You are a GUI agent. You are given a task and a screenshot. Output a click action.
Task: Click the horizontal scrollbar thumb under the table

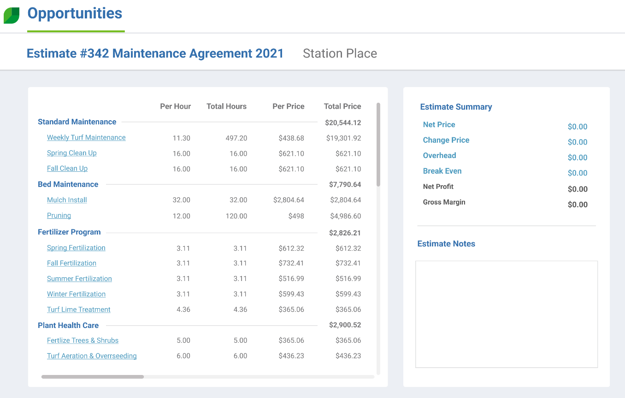tap(92, 377)
